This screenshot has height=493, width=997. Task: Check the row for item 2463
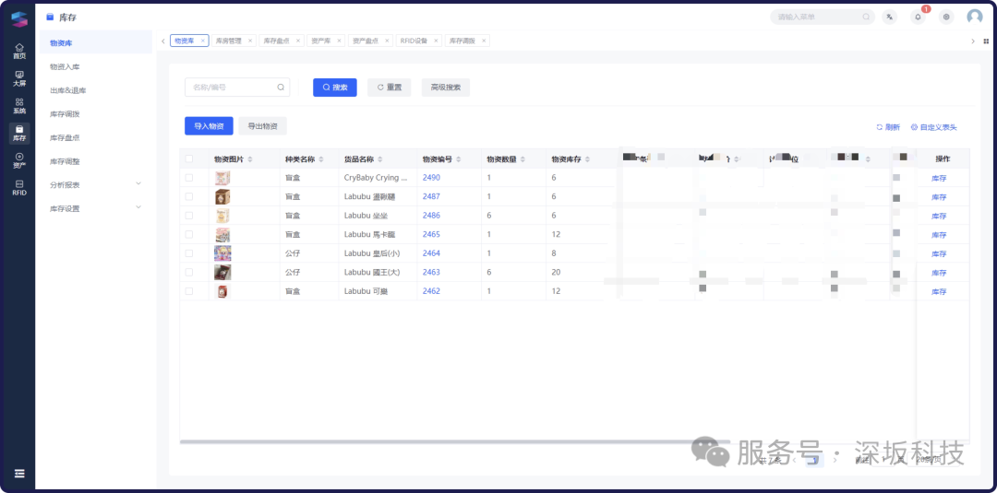tap(189, 272)
